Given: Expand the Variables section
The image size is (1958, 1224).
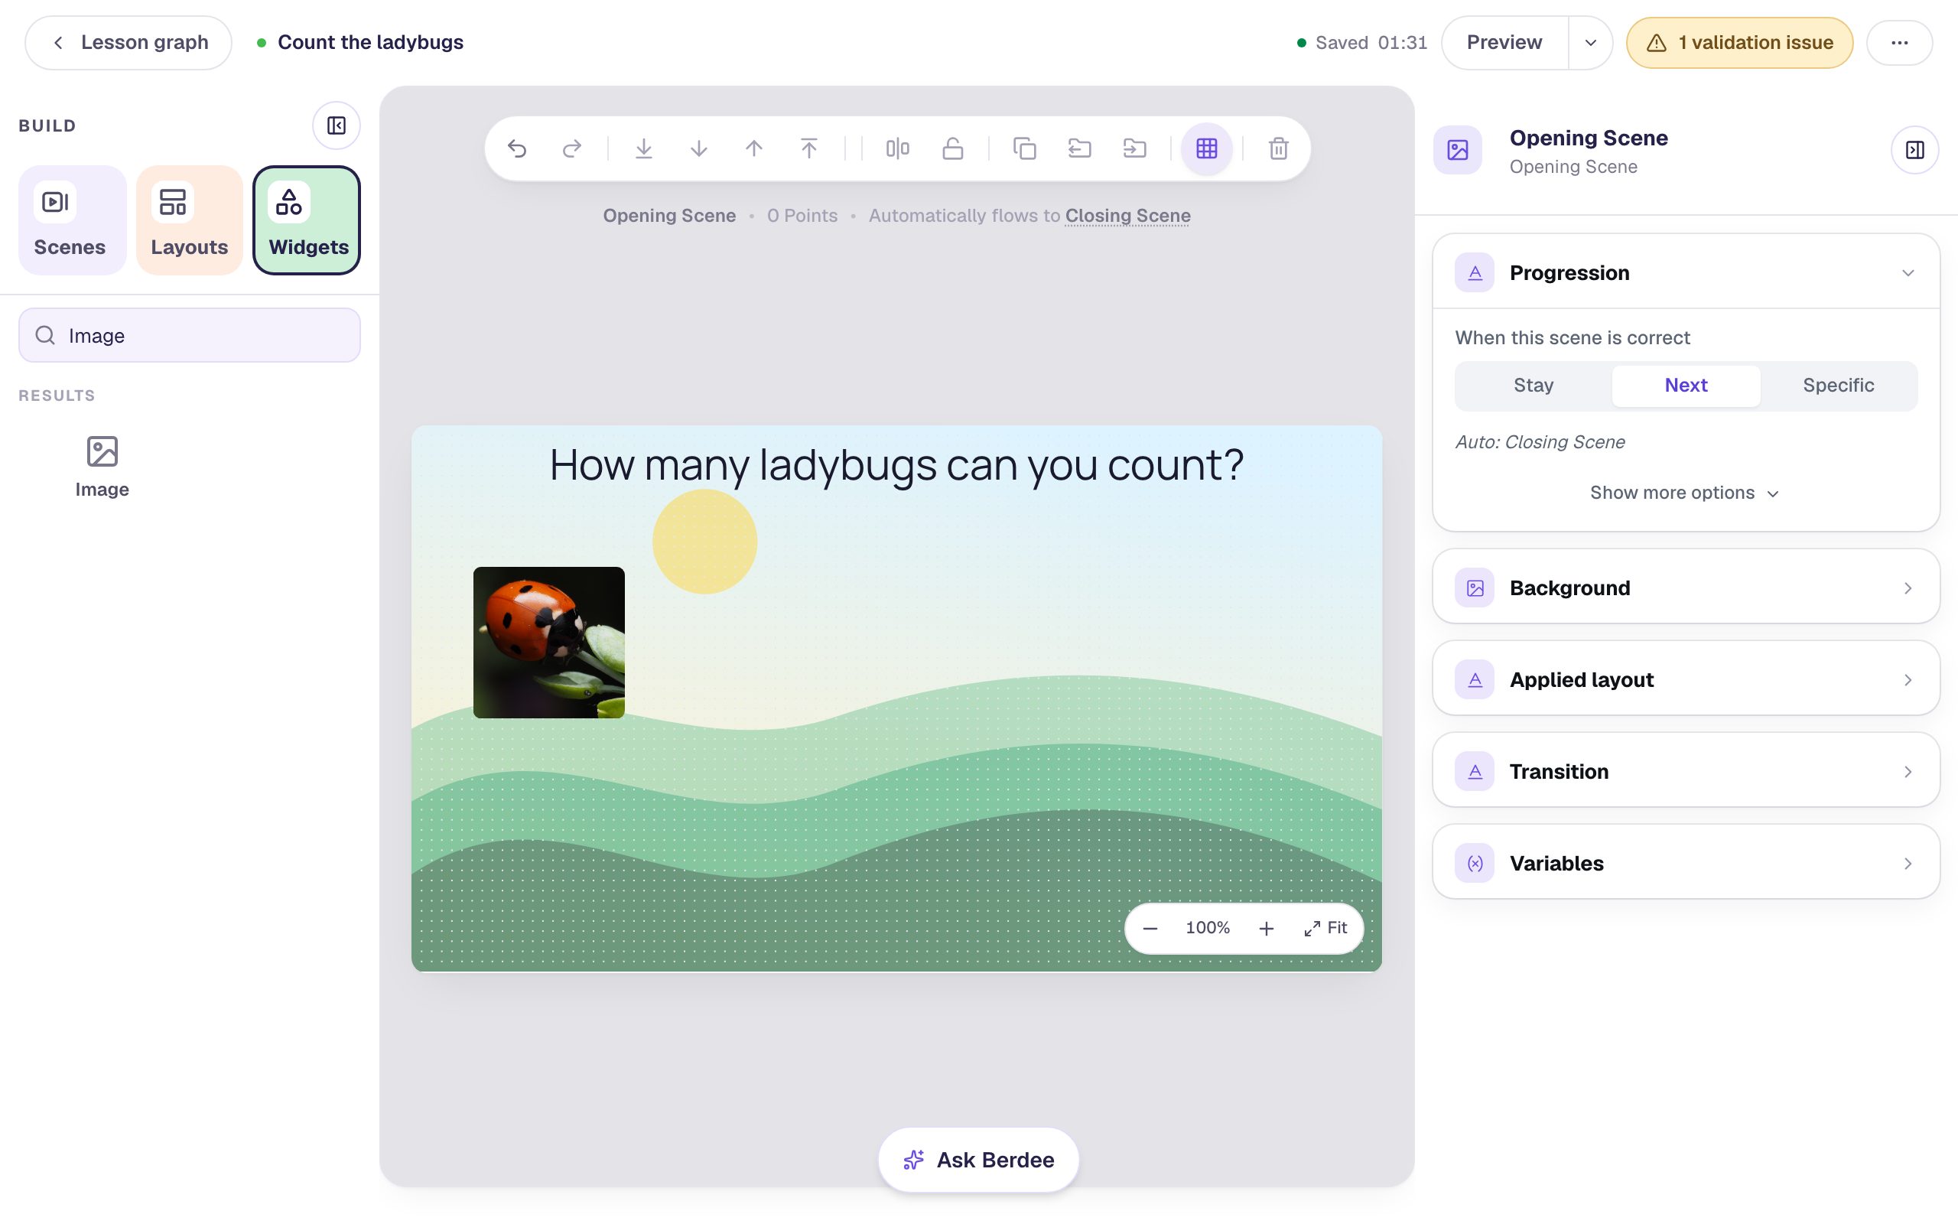Looking at the screenshot, I should coord(1686,863).
